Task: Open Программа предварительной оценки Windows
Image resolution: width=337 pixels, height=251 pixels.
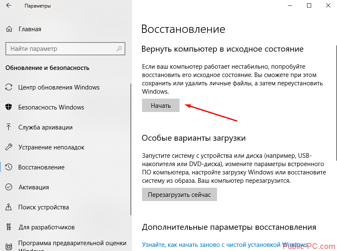Action: point(72,246)
